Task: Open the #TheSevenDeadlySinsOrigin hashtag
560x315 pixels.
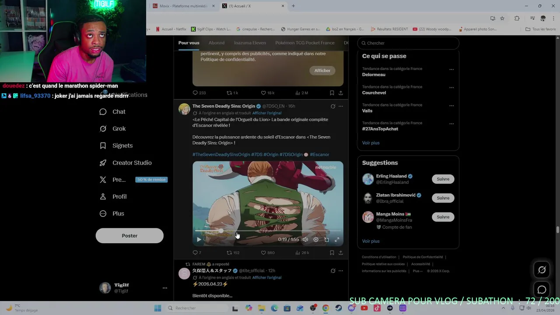Action: point(221,154)
